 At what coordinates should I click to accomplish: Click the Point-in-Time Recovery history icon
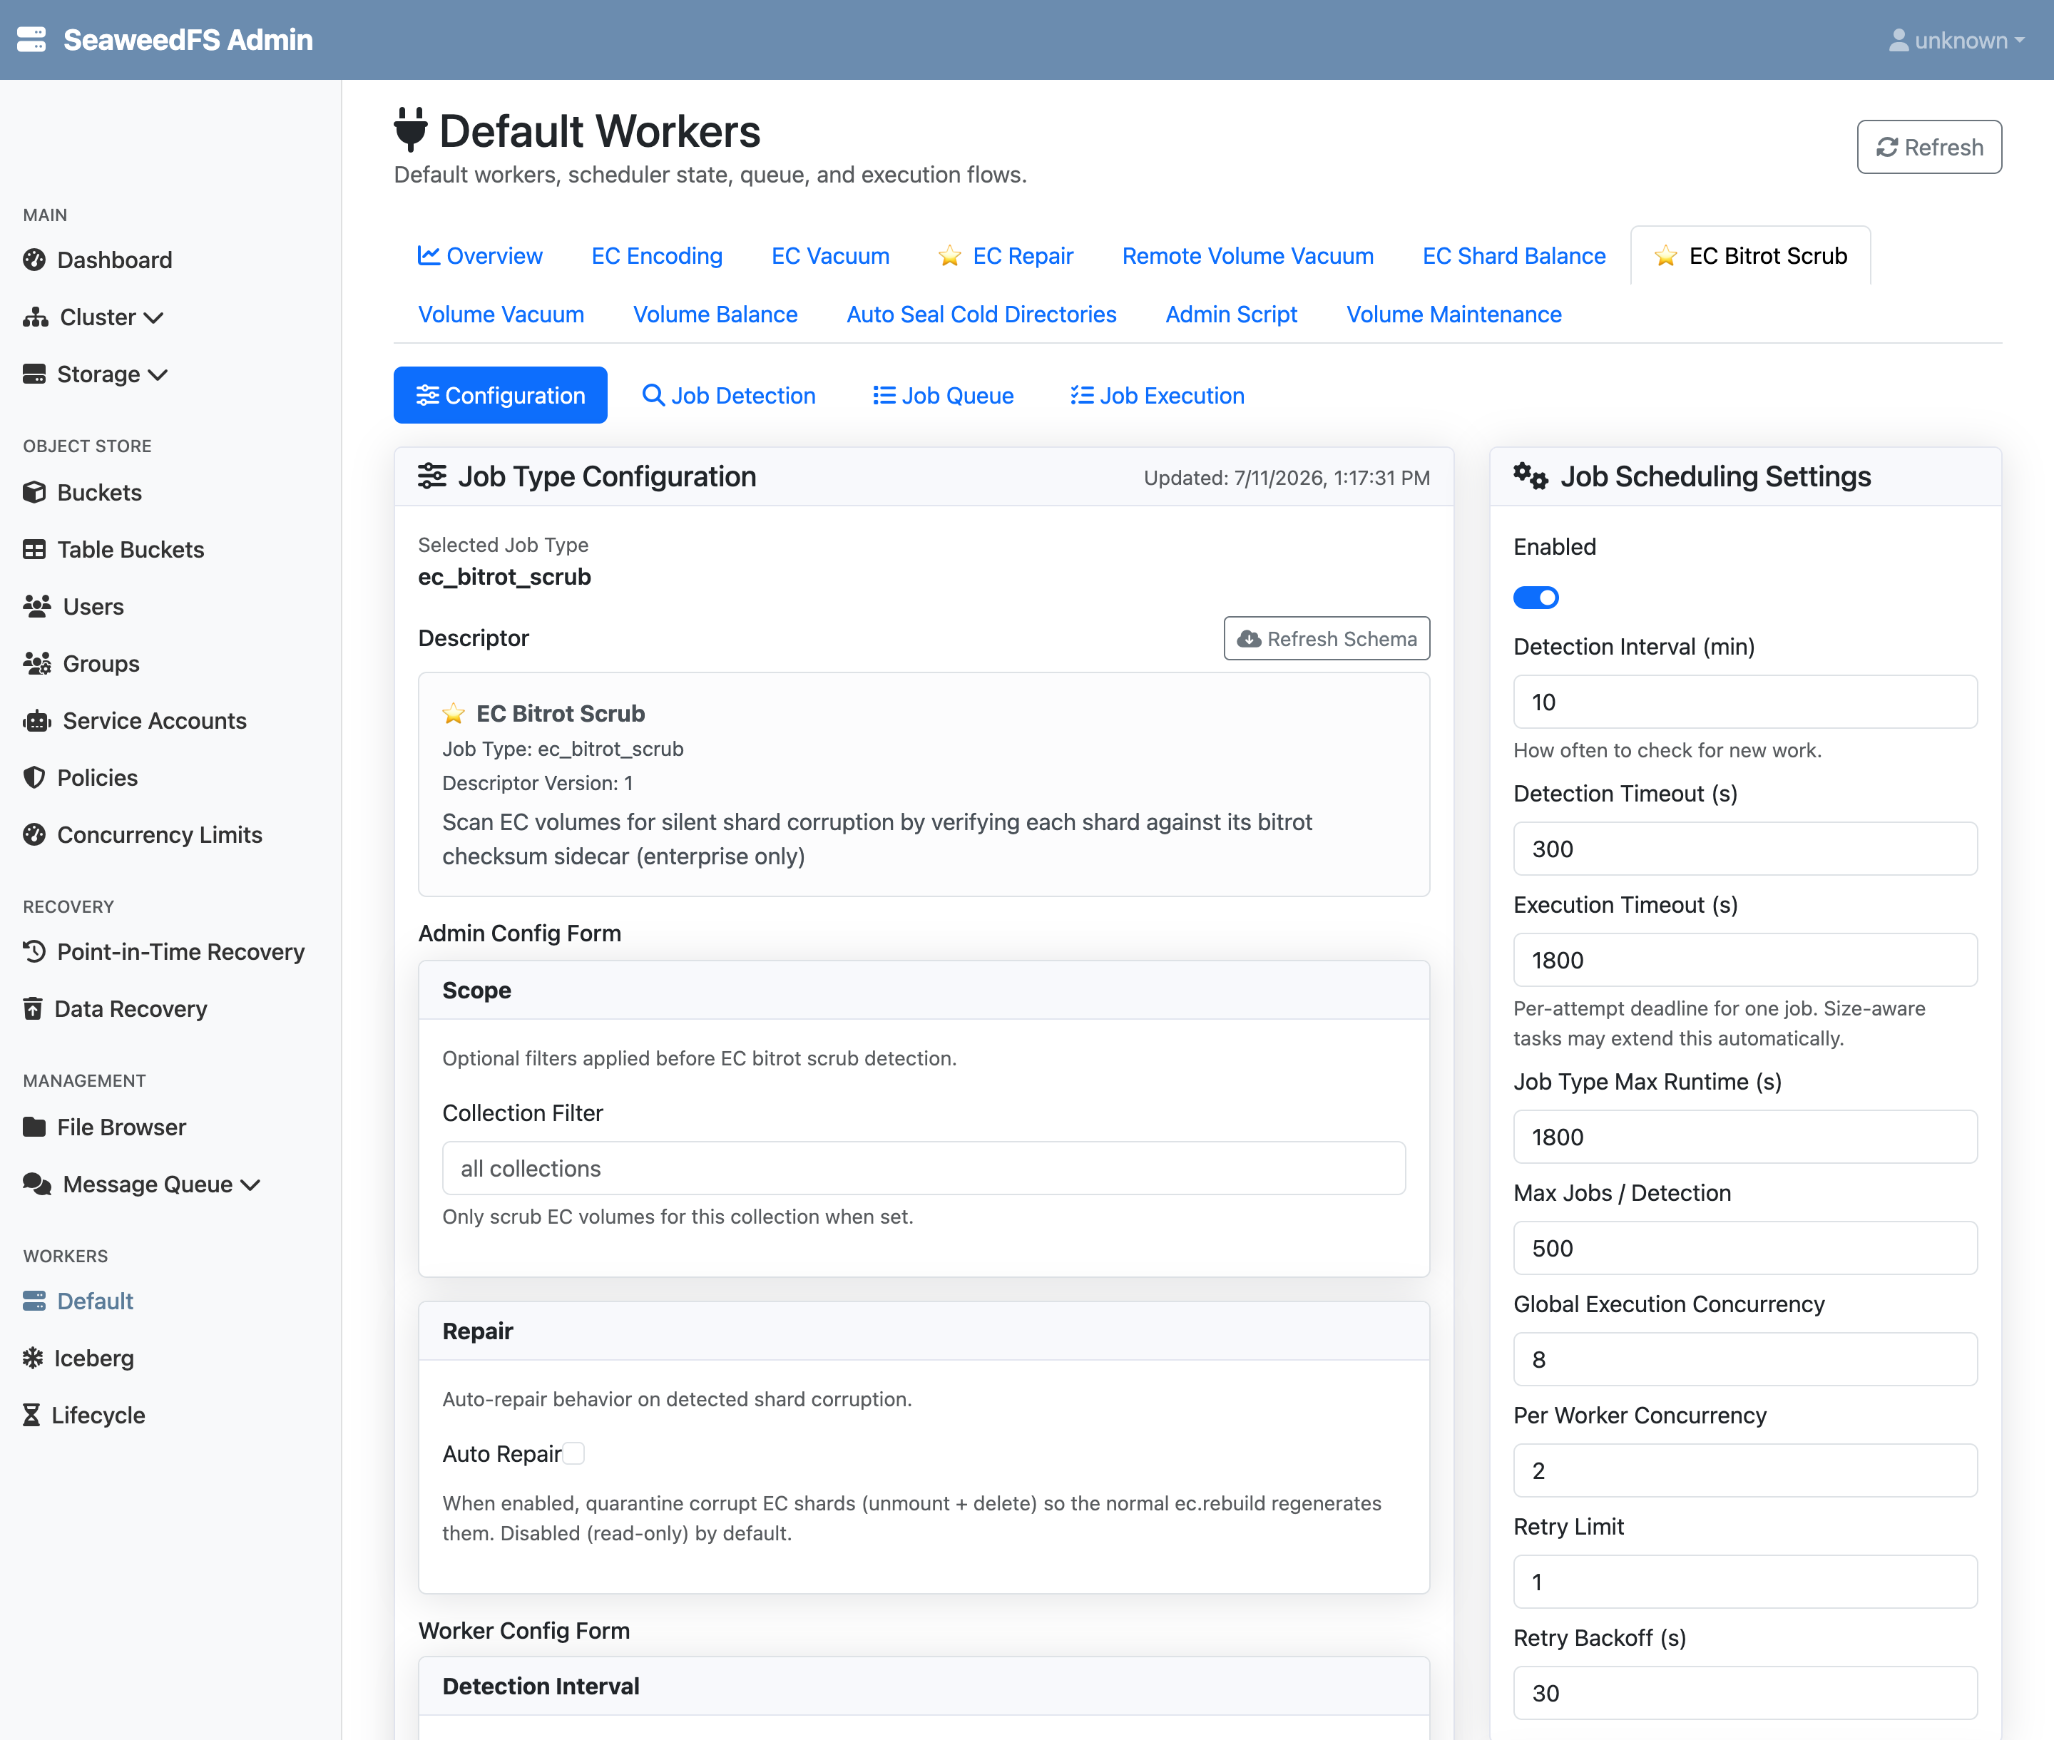pyautogui.click(x=34, y=951)
